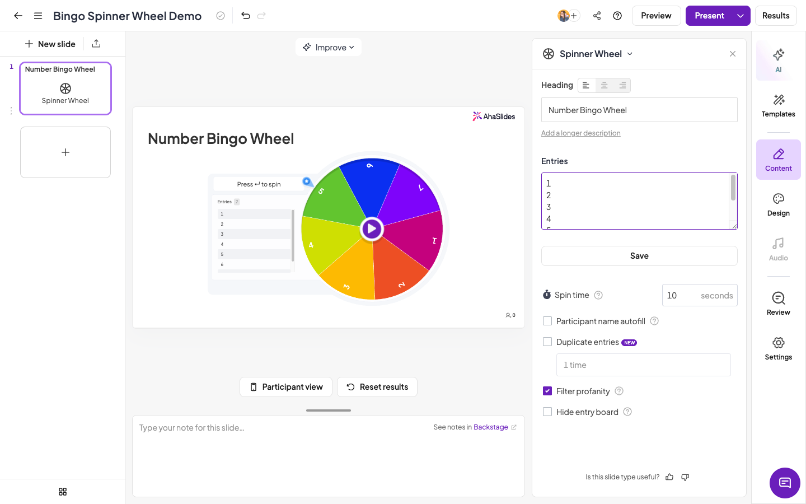Open the grid view icon at bottom left

click(x=63, y=492)
